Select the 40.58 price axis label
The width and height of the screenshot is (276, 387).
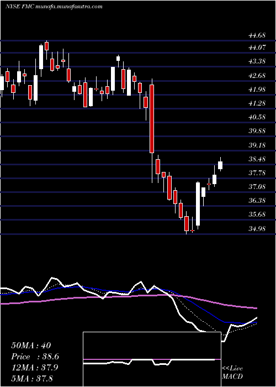point(257,117)
